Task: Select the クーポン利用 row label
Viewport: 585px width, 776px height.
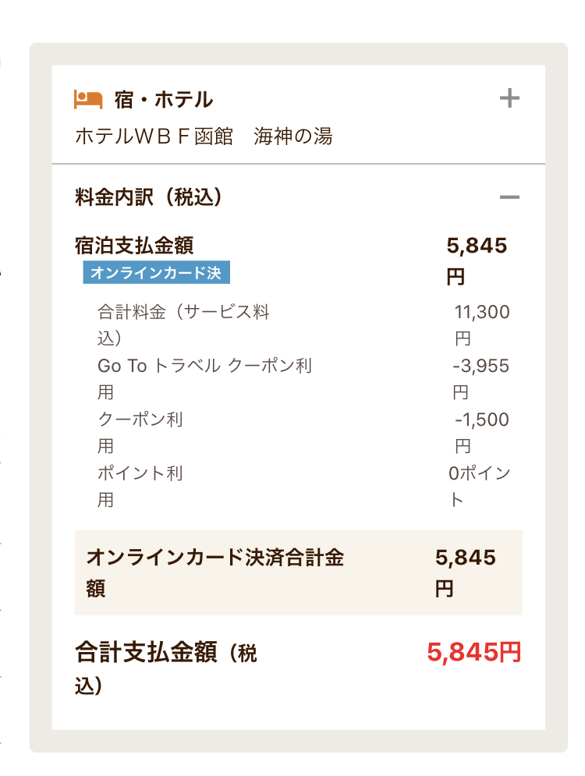Action: click(x=140, y=432)
